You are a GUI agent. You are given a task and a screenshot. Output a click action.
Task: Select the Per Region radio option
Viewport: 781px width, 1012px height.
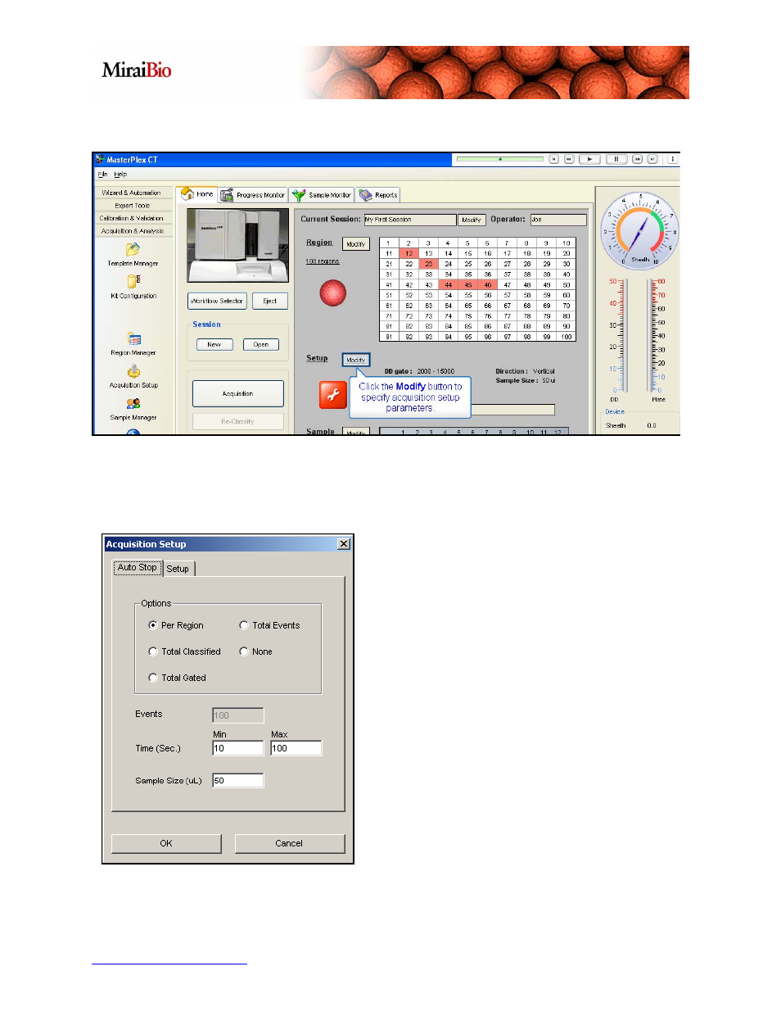click(x=153, y=625)
